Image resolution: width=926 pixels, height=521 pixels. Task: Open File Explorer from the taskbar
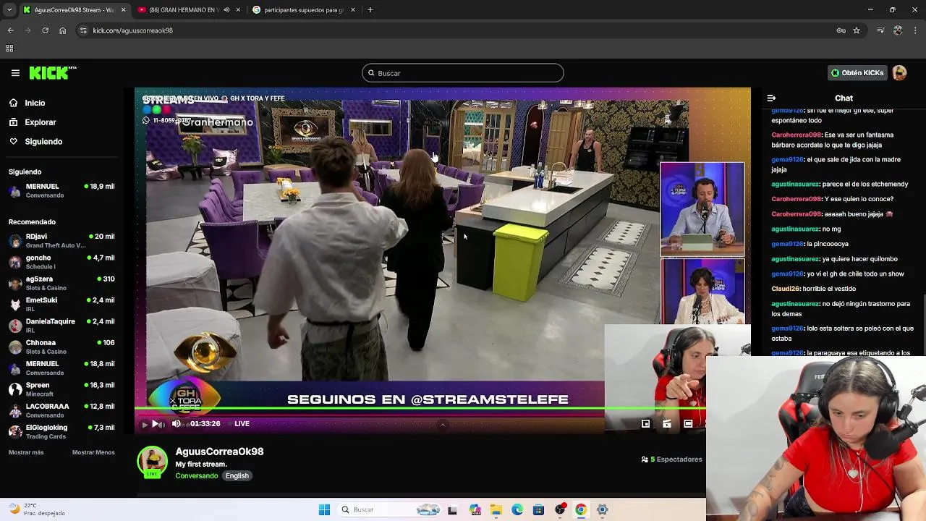[x=496, y=509]
